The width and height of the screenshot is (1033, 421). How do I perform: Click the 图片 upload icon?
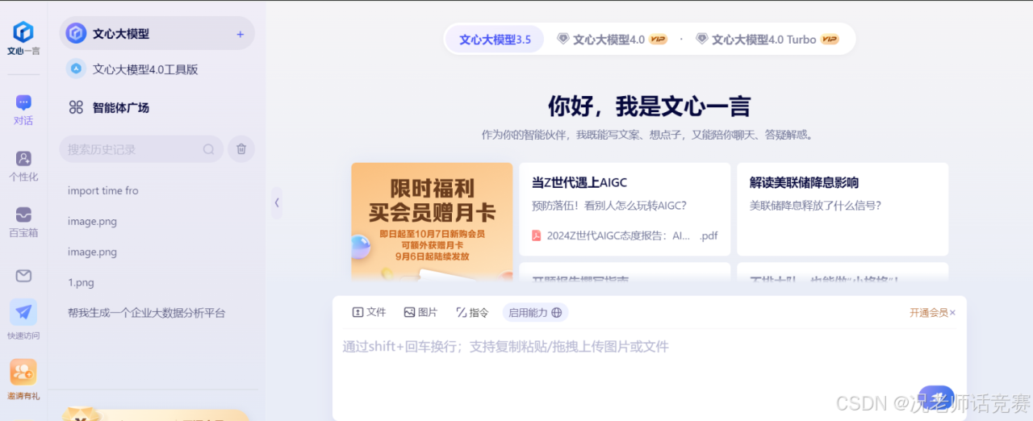pyautogui.click(x=409, y=312)
